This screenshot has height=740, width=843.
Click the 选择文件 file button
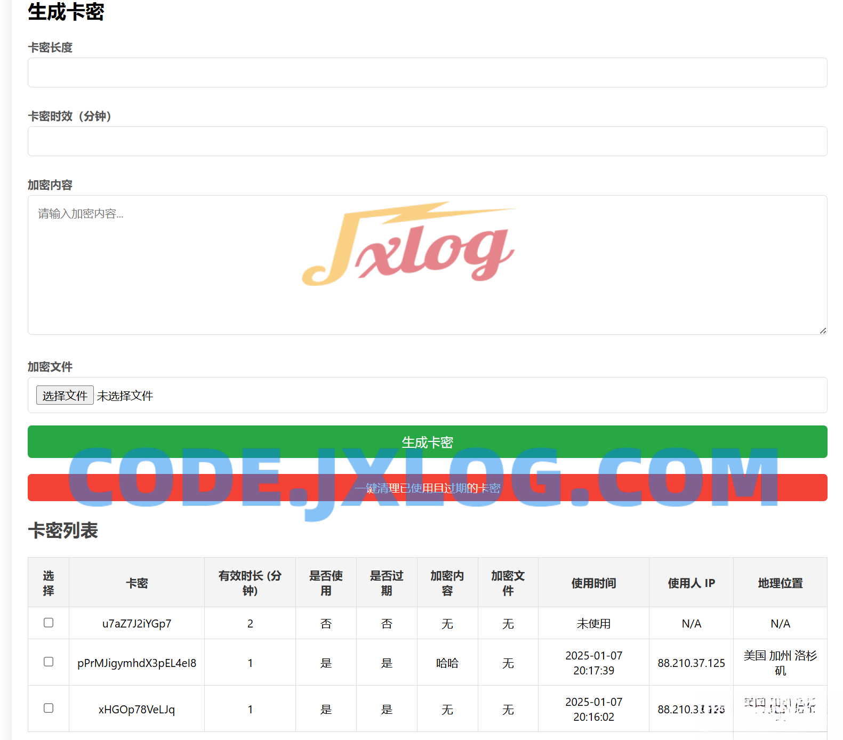65,396
